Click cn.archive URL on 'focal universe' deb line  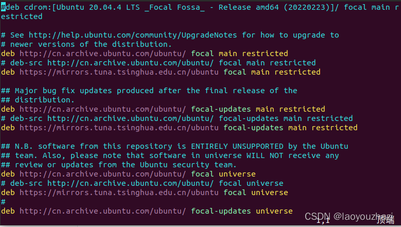point(102,174)
